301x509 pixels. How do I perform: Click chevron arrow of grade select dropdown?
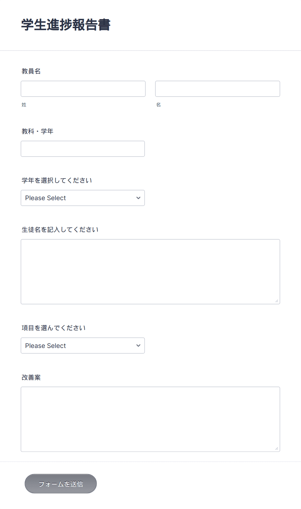[x=138, y=198]
